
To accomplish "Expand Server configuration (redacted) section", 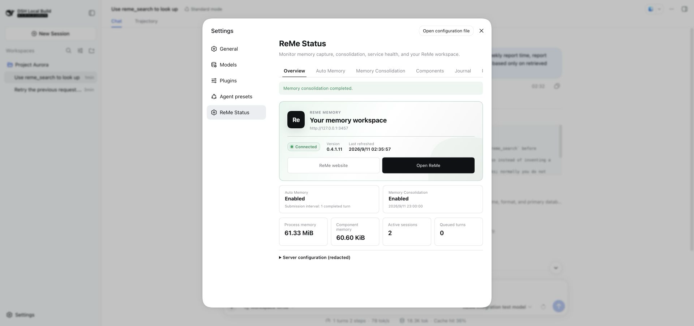I will tap(314, 258).
